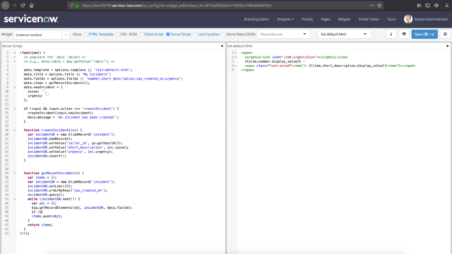
Task: Click the Link Function label link
Action: (208, 35)
